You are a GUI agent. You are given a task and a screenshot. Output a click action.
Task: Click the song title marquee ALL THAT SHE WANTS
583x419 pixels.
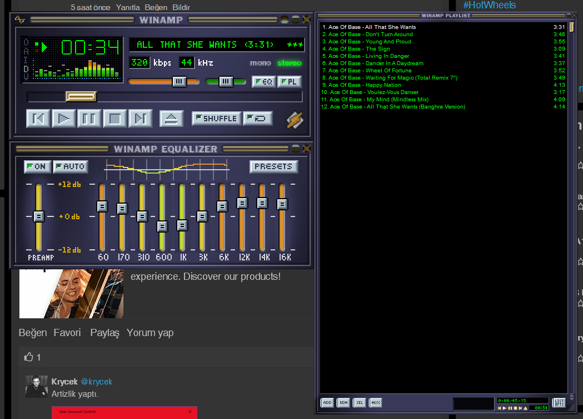(216, 45)
